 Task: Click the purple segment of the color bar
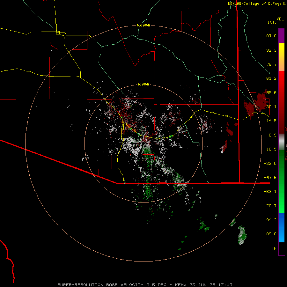(282, 35)
